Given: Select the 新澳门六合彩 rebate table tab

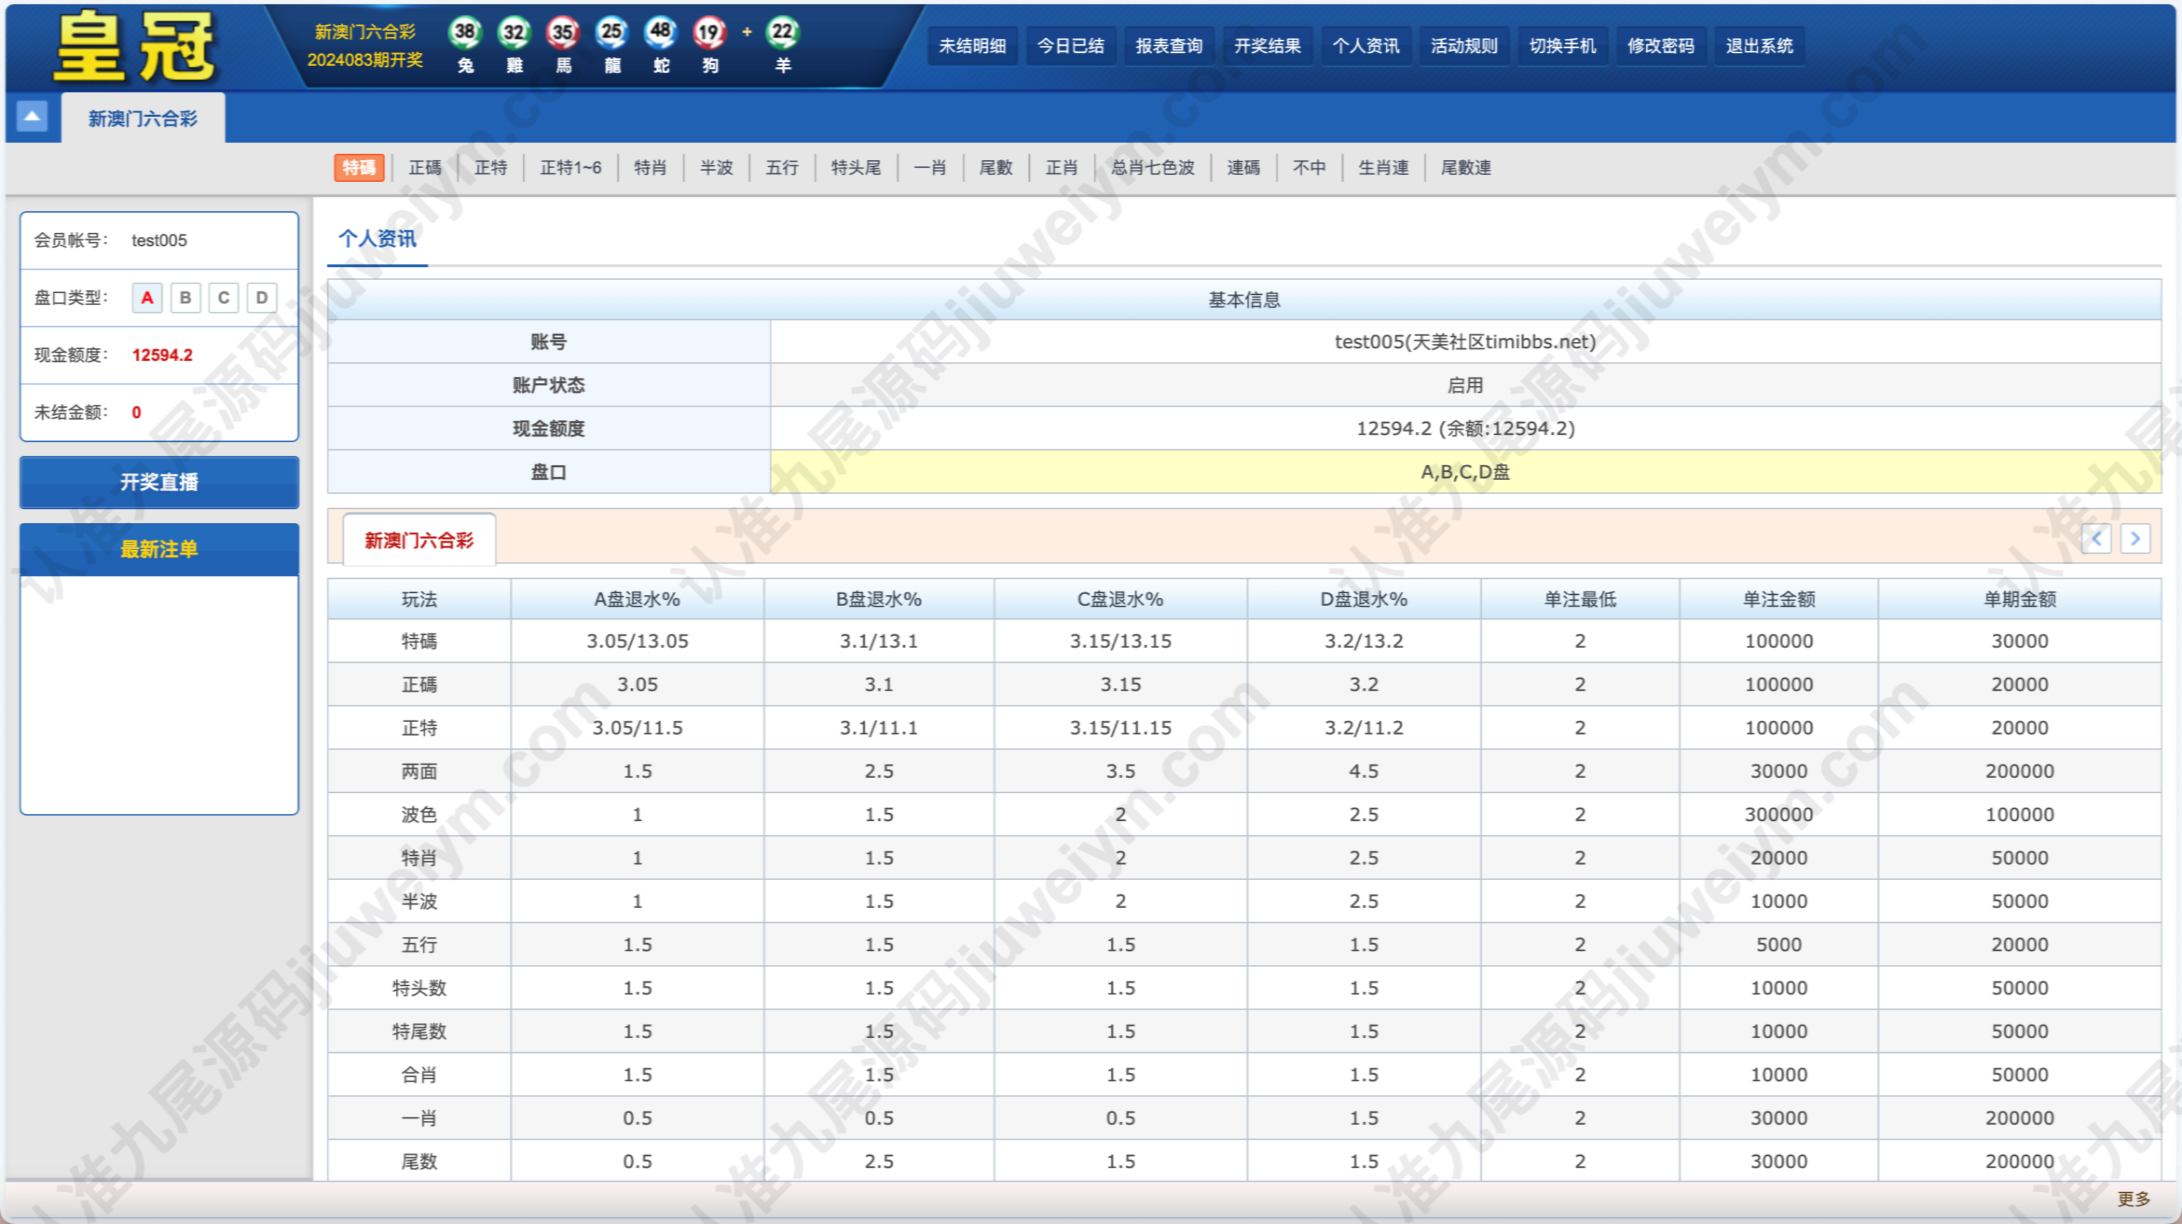Looking at the screenshot, I should coord(420,541).
